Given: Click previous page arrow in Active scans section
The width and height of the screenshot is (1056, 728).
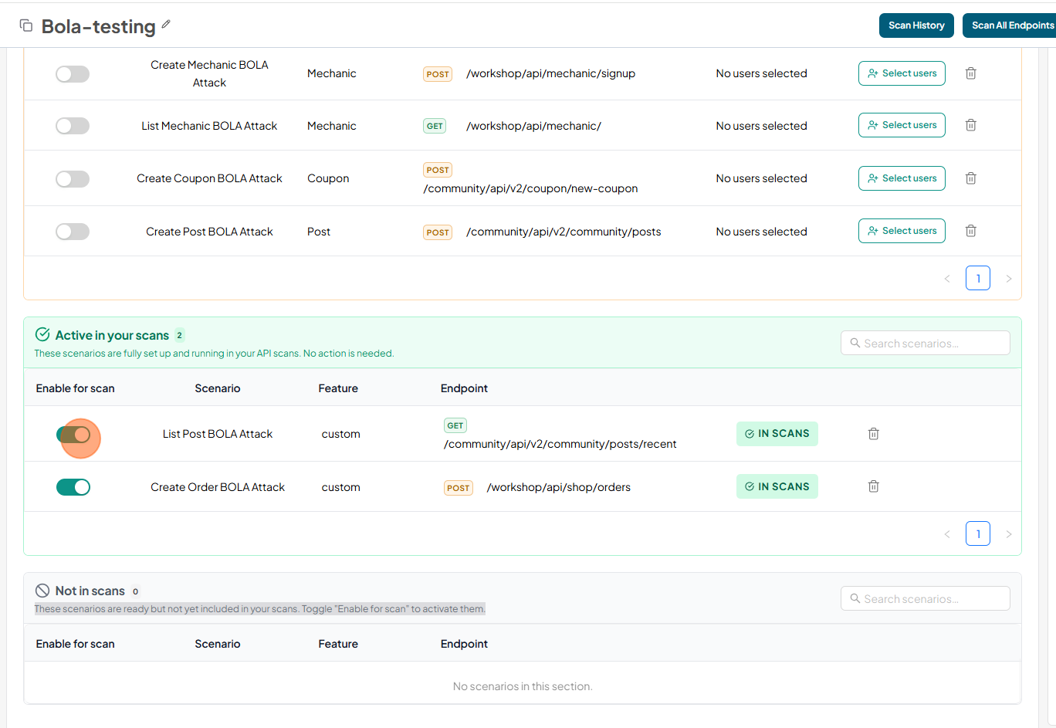Looking at the screenshot, I should pyautogui.click(x=947, y=534).
